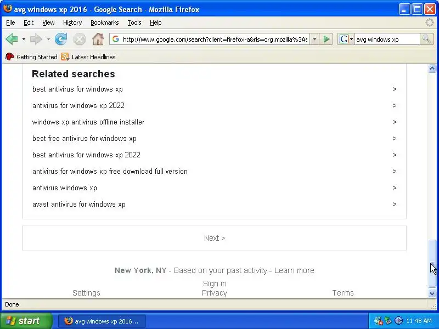Go back with the green Back arrow

point(12,39)
